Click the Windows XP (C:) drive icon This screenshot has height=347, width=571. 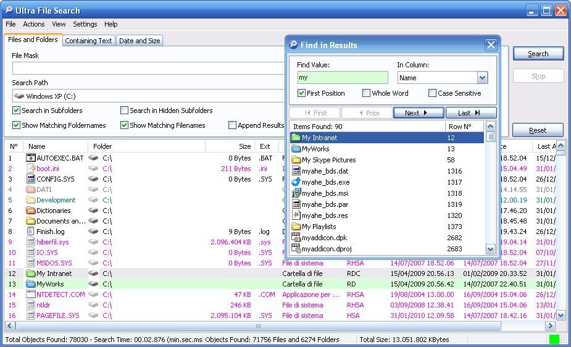click(19, 96)
